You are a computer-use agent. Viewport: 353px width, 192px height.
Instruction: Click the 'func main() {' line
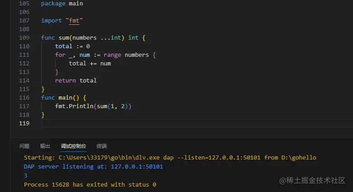pyautogui.click(x=63, y=98)
